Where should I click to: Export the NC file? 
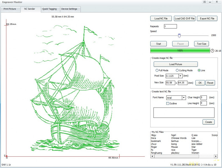[207, 19]
